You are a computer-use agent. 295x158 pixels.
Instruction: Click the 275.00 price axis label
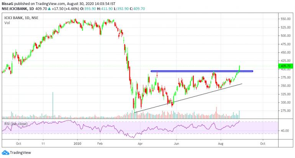pos(285,111)
